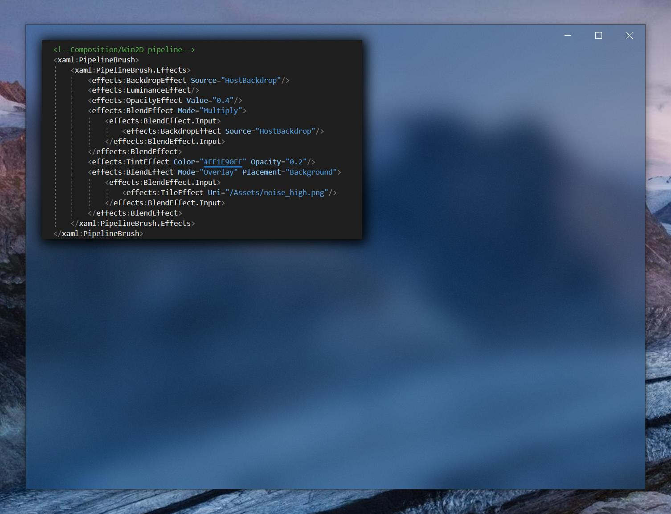The height and width of the screenshot is (514, 671).
Task: Click the "Overlay" mode value
Action: click(218, 172)
